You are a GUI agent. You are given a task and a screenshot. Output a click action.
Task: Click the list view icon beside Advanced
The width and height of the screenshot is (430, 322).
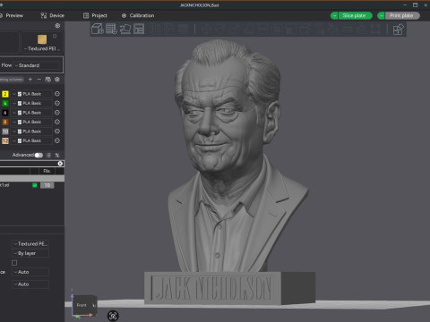[x=48, y=155]
